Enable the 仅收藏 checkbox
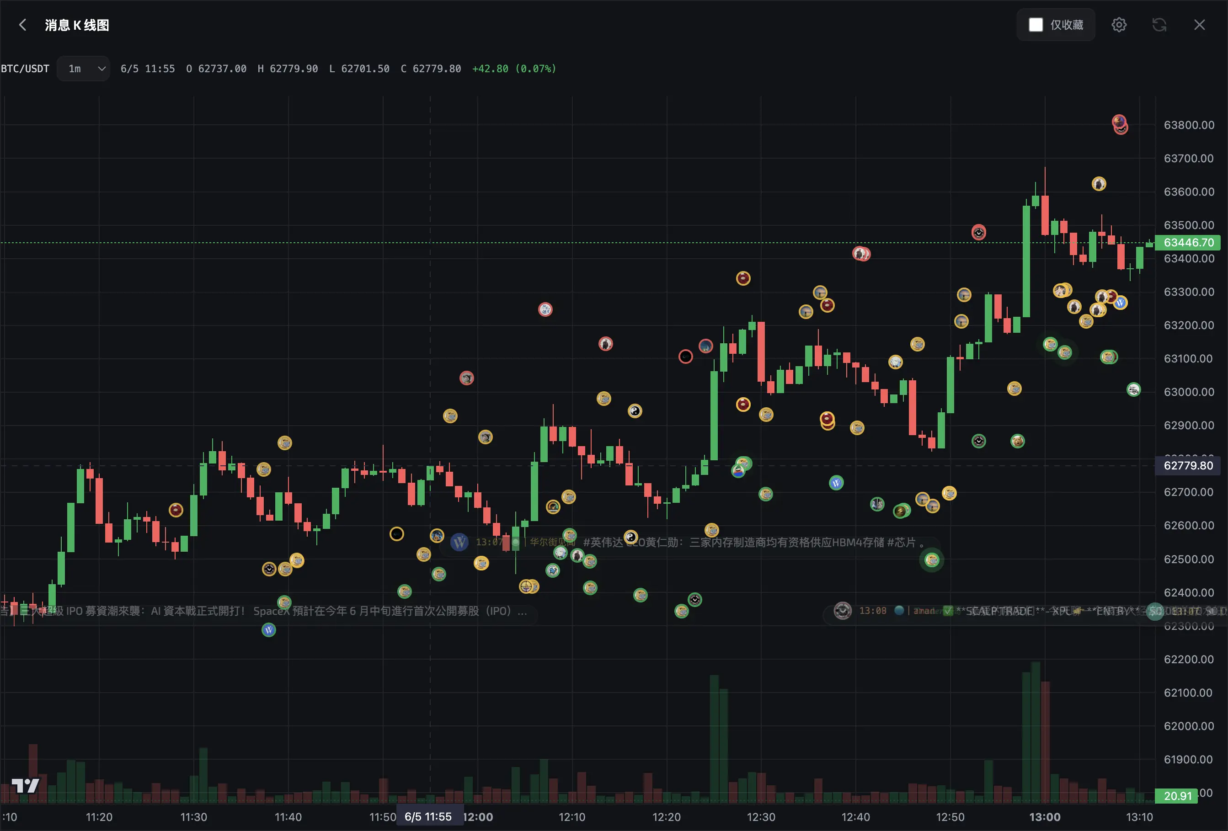Screen dimensions: 1228x831 1036,25
